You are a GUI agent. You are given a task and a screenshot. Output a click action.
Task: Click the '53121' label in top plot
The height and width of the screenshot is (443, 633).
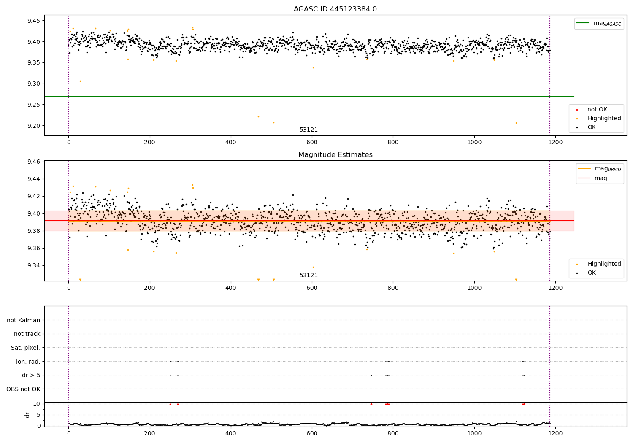pyautogui.click(x=308, y=130)
